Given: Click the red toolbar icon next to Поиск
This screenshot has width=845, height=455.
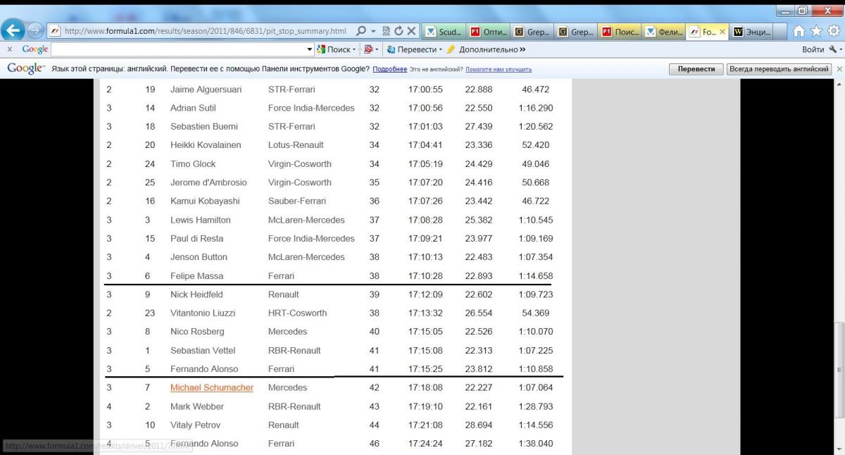Looking at the screenshot, I should coord(368,49).
